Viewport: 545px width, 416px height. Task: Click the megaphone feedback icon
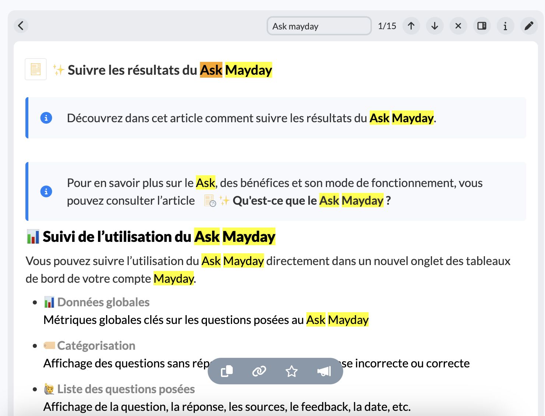tap(324, 371)
